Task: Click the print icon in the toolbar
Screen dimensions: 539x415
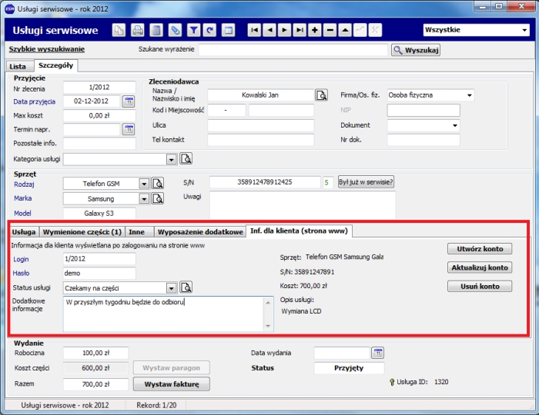Action: [x=138, y=31]
